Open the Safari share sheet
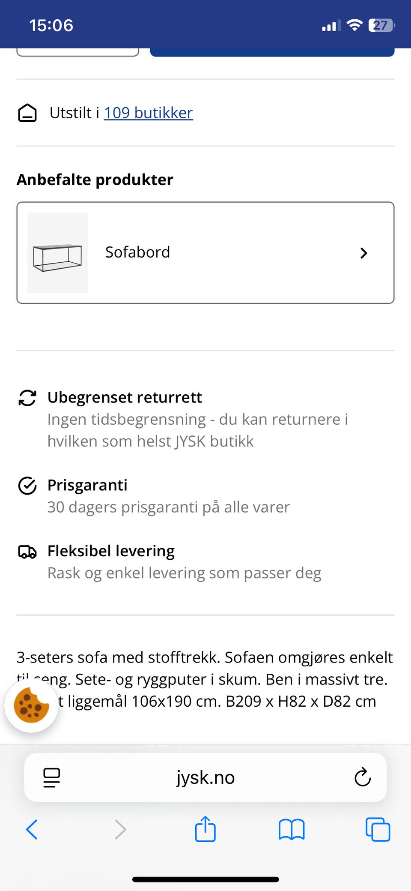The height and width of the screenshot is (891, 411). click(x=205, y=828)
